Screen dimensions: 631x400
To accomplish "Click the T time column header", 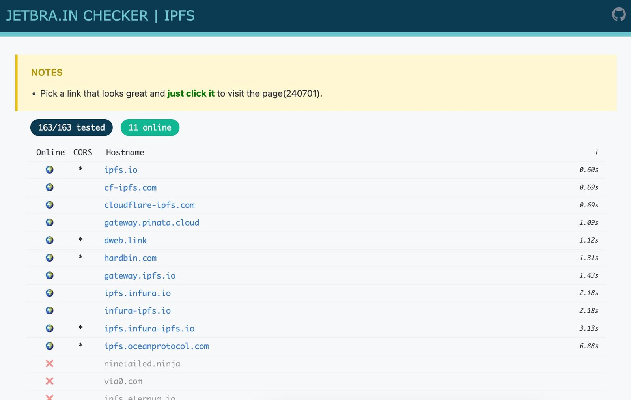I will (596, 152).
